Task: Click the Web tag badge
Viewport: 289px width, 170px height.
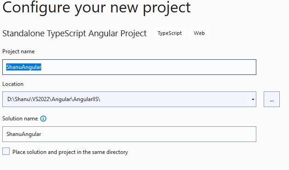Action: tap(199, 33)
